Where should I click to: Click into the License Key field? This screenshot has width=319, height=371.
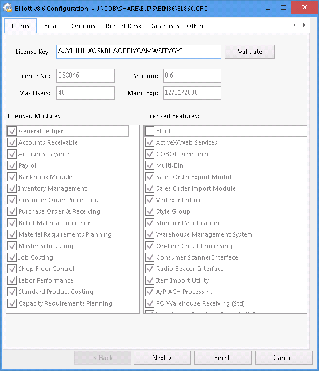139,52
